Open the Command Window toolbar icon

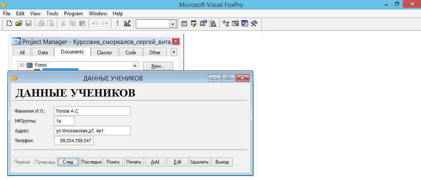(x=184, y=23)
